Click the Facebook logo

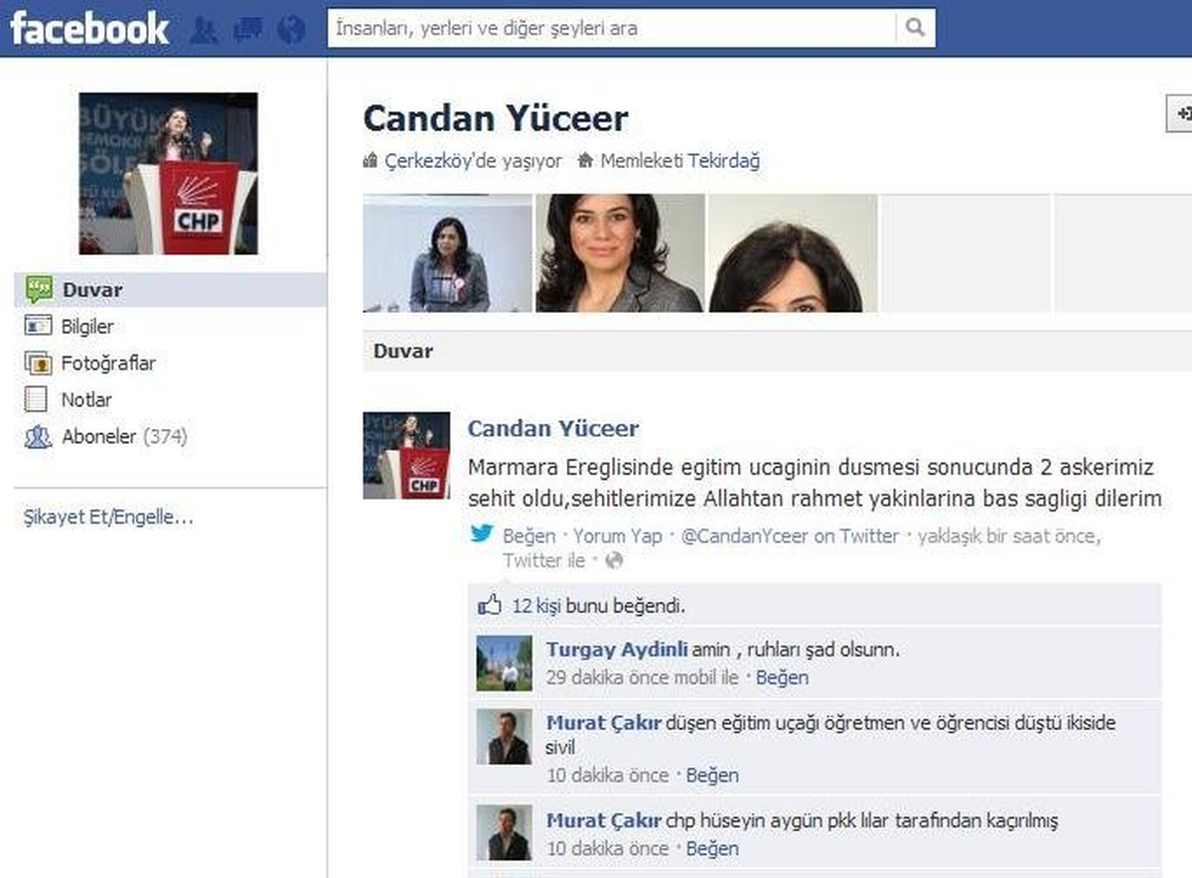[89, 28]
